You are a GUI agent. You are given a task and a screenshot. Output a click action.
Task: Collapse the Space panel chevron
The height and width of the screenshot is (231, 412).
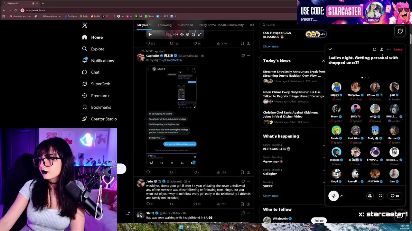point(330,49)
